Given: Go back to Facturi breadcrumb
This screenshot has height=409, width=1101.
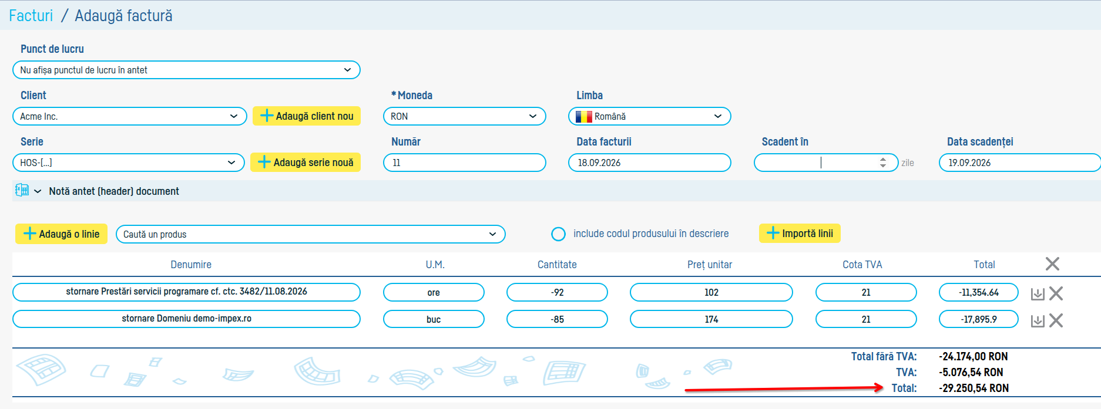Looking at the screenshot, I should (x=31, y=15).
